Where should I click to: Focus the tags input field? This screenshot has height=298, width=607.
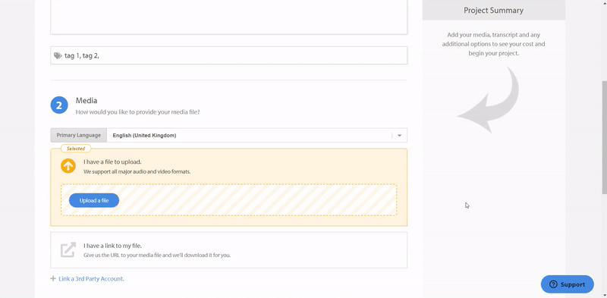(x=229, y=55)
